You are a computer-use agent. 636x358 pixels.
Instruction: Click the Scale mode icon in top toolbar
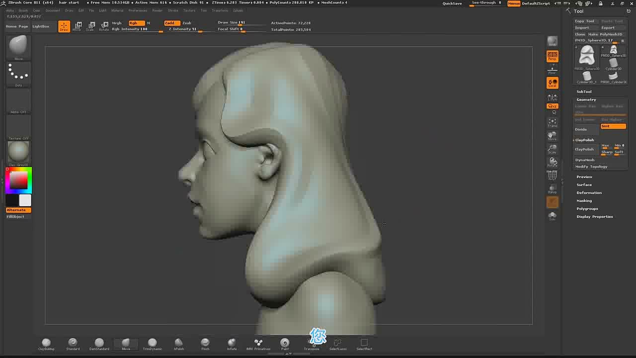pyautogui.click(x=90, y=26)
